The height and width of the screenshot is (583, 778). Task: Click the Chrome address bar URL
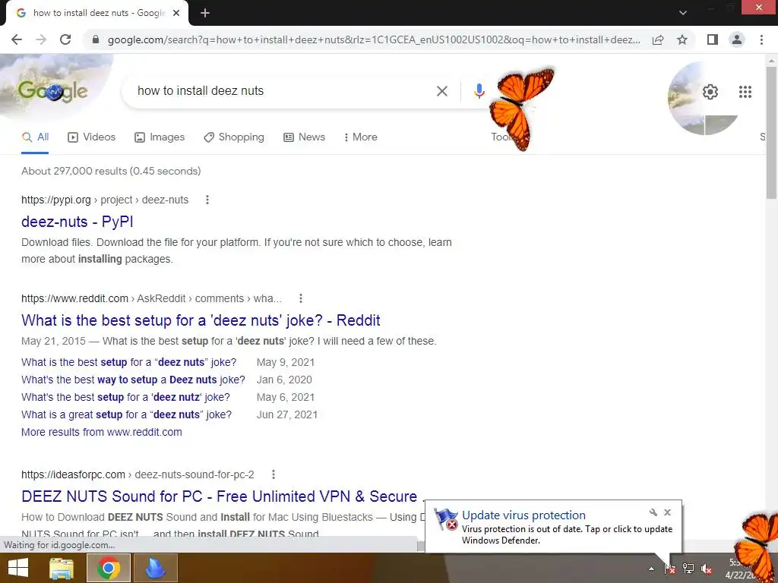point(374,39)
